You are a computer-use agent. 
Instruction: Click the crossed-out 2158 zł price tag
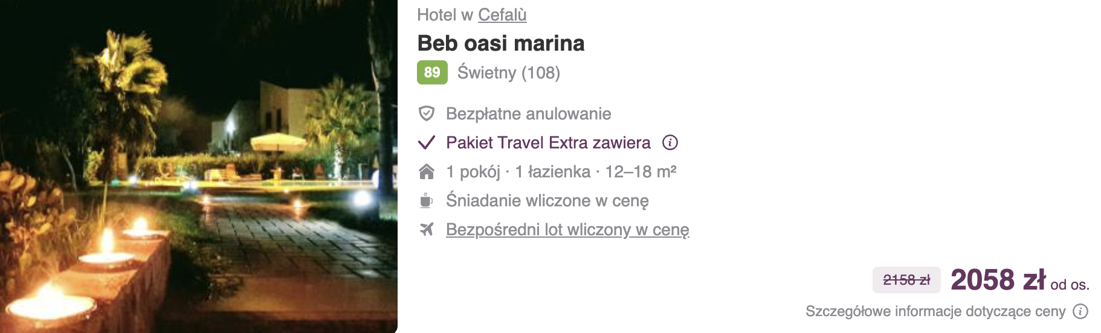click(906, 280)
